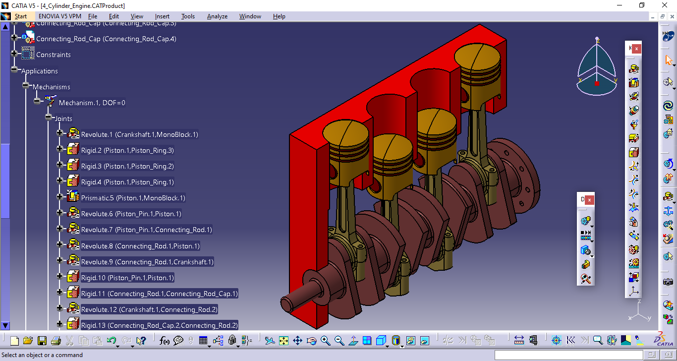Click the Capture camera icon in right toolbar

tap(668, 282)
